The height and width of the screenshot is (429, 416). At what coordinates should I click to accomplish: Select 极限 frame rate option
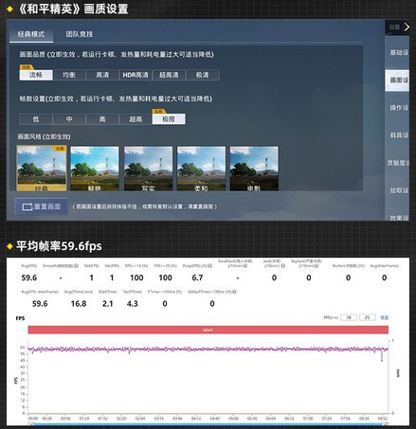(169, 119)
